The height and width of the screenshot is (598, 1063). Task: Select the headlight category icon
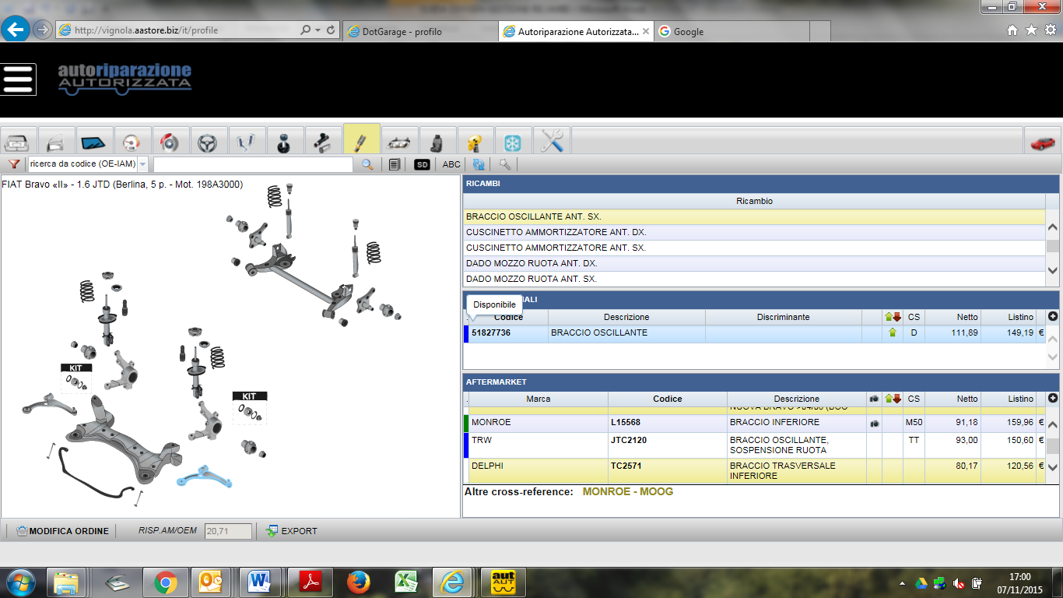[x=400, y=142]
